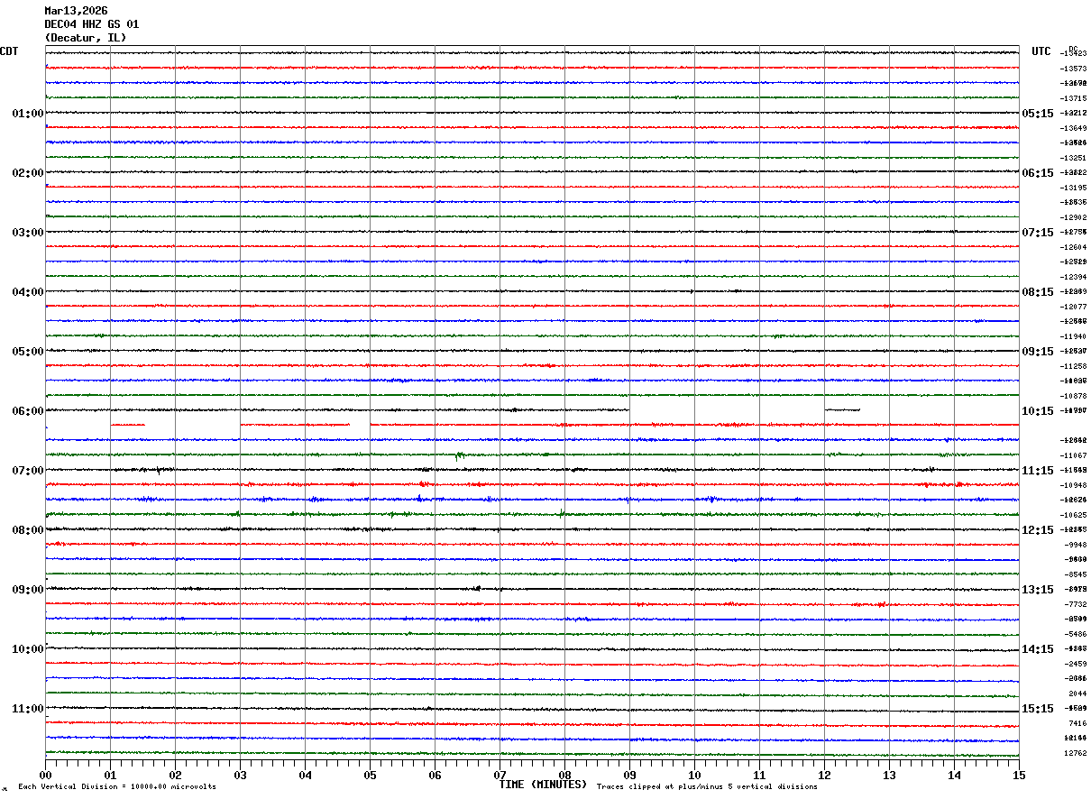
Task: Click the 15:15 UTC time label
Action: click(x=1038, y=709)
